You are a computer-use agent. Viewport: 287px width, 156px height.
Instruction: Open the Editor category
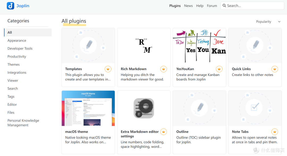pos(12,105)
